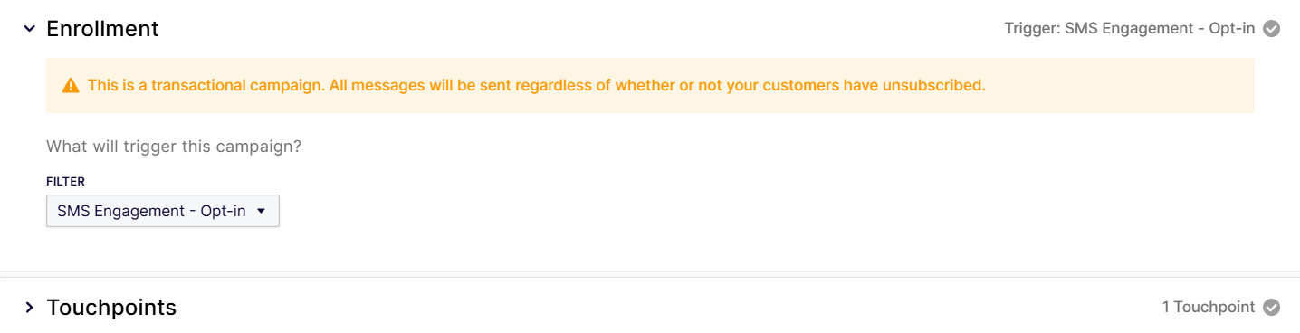Click the checkmark icon beside Trigger summary
Viewport: 1300px width, 333px height.
point(1271,28)
